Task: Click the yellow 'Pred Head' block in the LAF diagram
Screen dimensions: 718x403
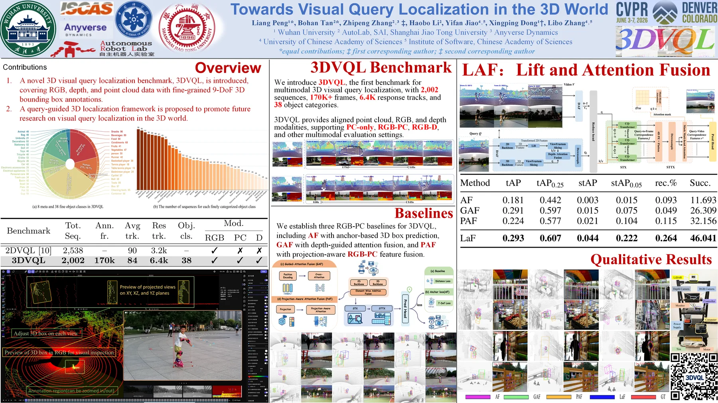Action: (712, 141)
